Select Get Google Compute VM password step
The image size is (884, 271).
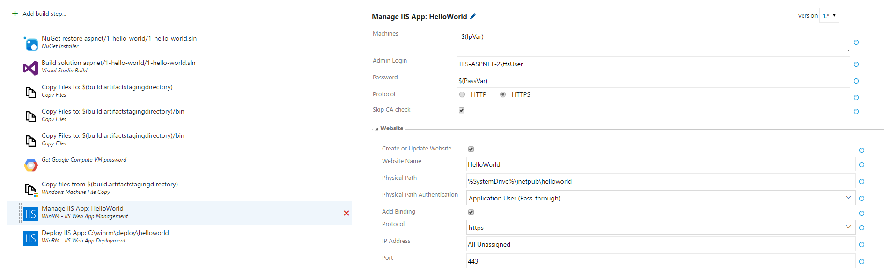[x=84, y=160]
